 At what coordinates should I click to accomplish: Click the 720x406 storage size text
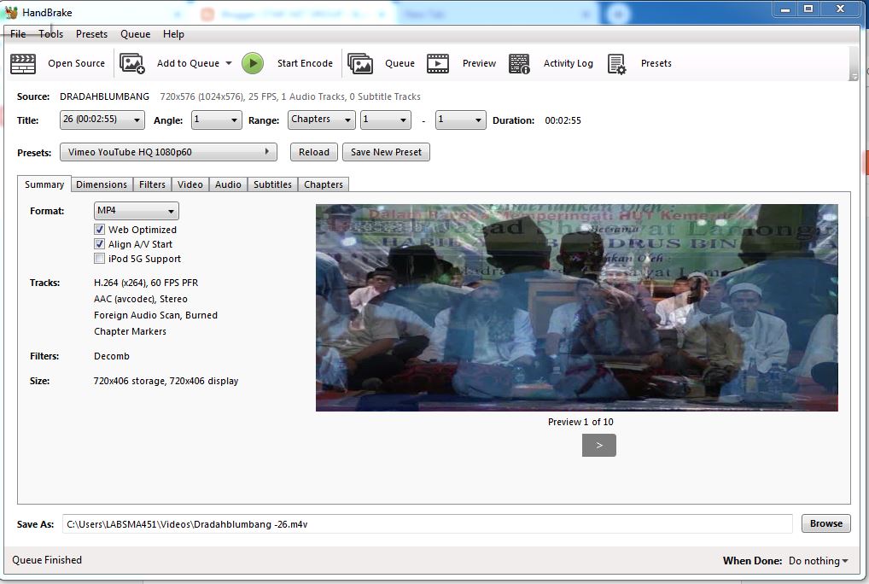[166, 381]
